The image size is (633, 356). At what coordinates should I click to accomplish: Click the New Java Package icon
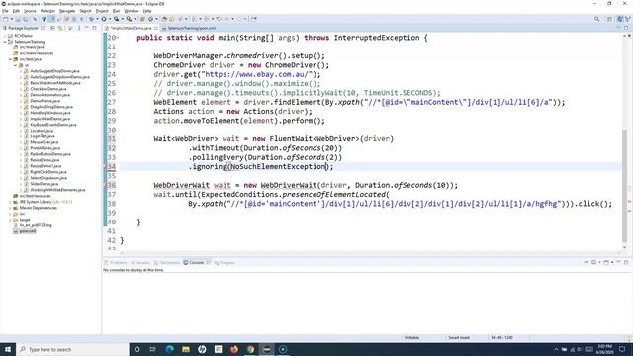pos(142,19)
